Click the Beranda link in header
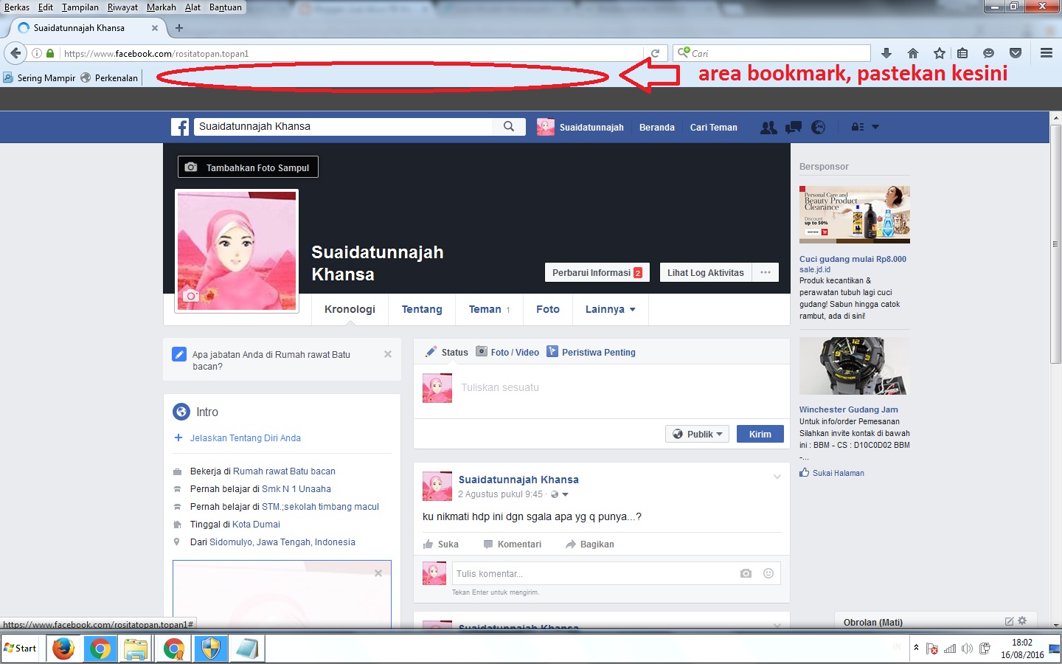Image resolution: width=1062 pixels, height=664 pixels. (657, 127)
